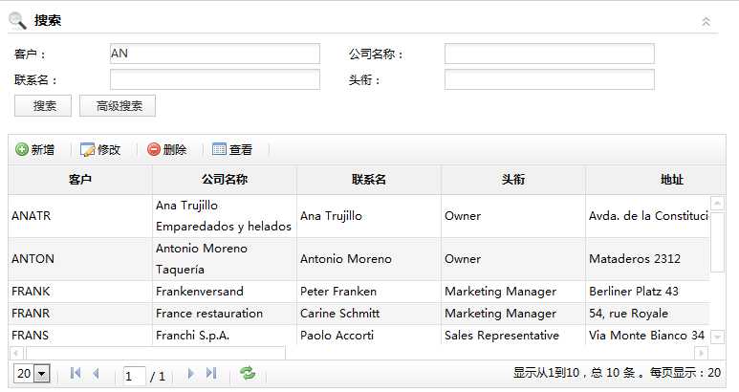
Task: Click address Berliner Platz 43
Action: tap(634, 292)
